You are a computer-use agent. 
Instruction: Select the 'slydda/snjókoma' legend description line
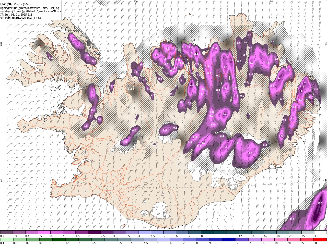[30, 11]
